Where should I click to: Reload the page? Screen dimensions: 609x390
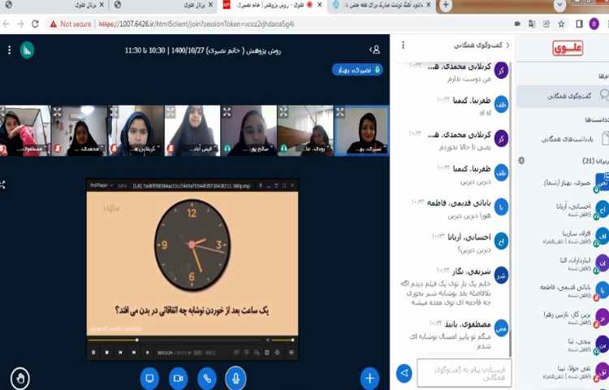(x=35, y=24)
